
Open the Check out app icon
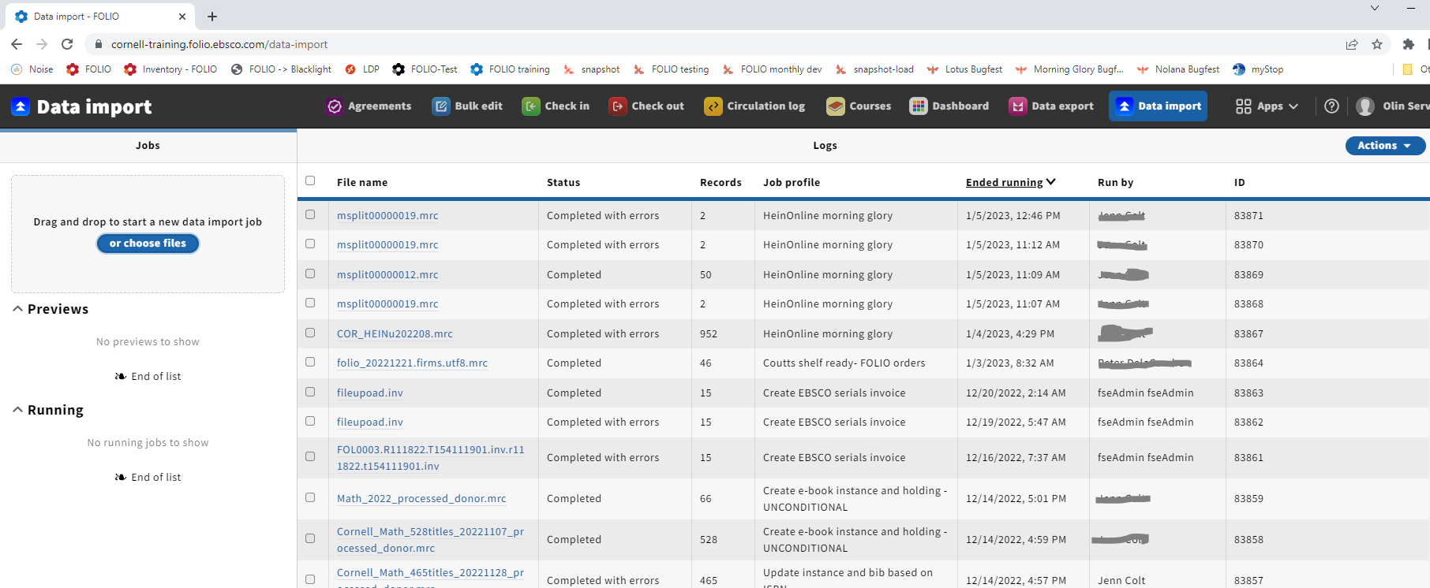tap(618, 106)
